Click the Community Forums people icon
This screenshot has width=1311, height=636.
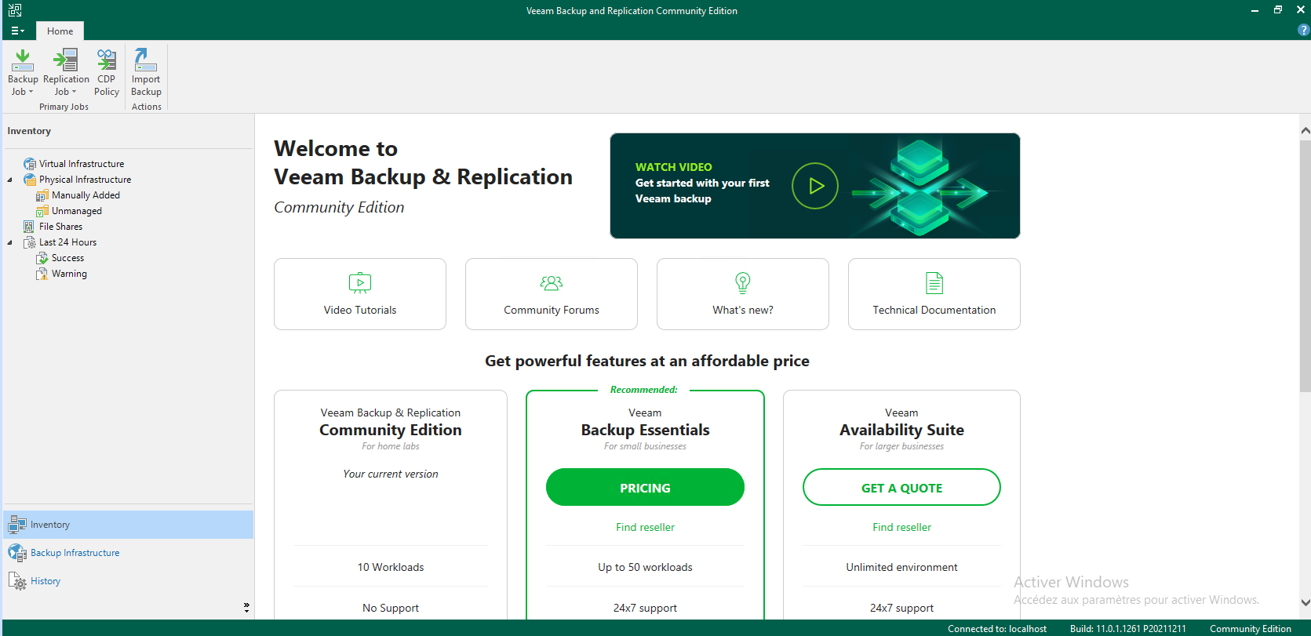pyautogui.click(x=552, y=282)
